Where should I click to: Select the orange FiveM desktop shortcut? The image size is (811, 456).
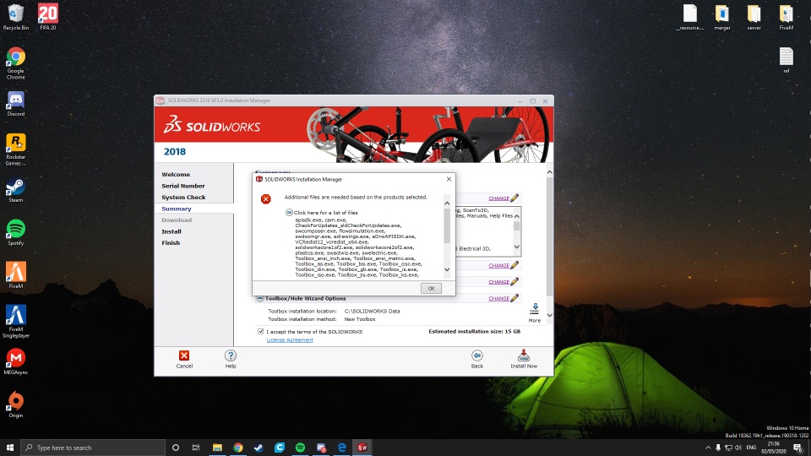pos(15,275)
